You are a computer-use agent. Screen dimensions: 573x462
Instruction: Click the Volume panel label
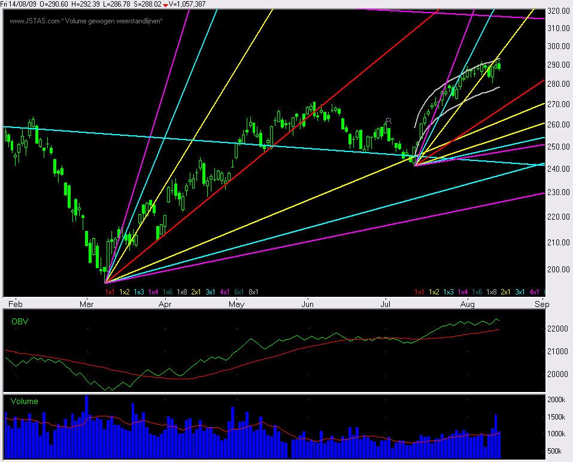[25, 402]
